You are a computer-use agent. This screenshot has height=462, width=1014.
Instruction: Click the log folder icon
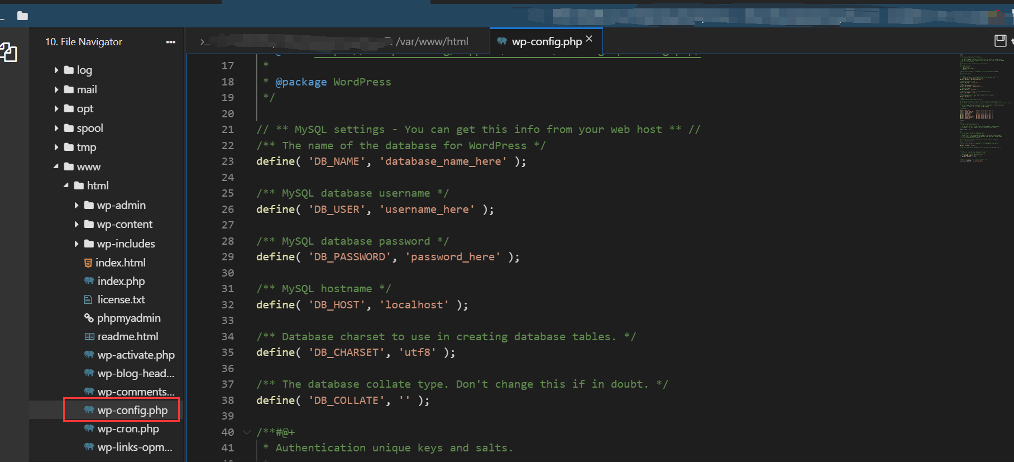(69, 70)
